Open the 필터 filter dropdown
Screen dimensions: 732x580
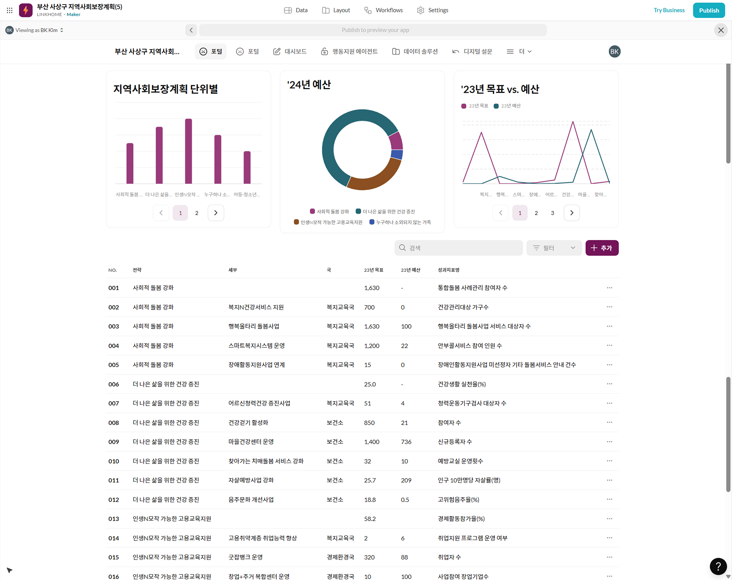pyautogui.click(x=554, y=248)
